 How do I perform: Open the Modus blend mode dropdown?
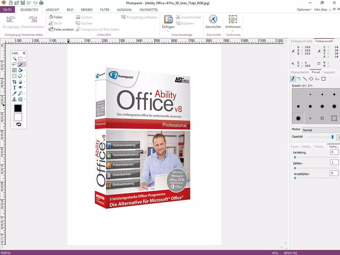320,130
